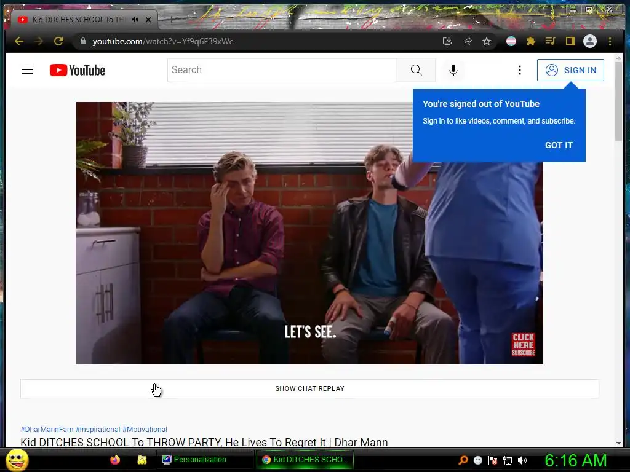Open the #Motivational hashtag link
630x472 pixels.
click(145, 430)
